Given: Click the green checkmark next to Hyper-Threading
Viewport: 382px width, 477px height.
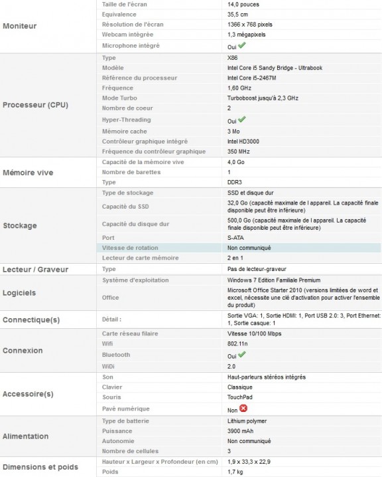Looking at the screenshot, I should [x=241, y=120].
